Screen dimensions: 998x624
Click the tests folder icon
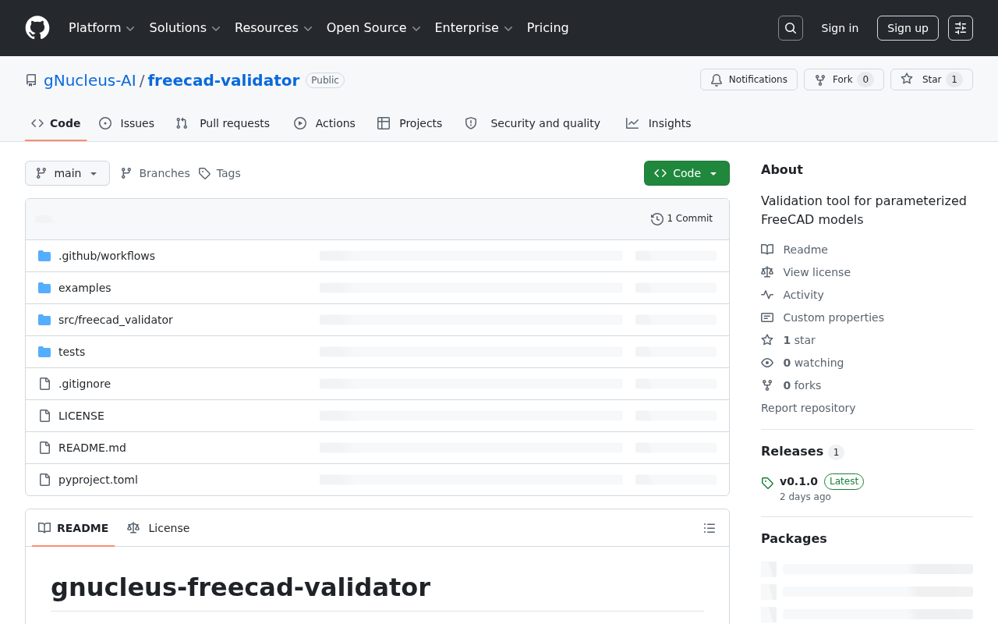tap(44, 352)
